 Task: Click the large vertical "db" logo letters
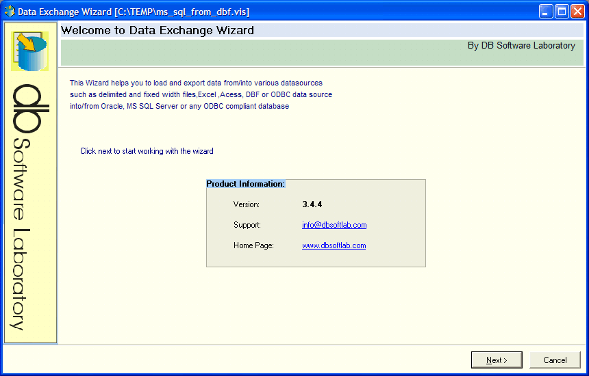click(27, 109)
